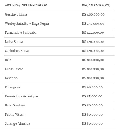Select the Belo artist row
The height and width of the screenshot is (132, 116).
pos(59,60)
